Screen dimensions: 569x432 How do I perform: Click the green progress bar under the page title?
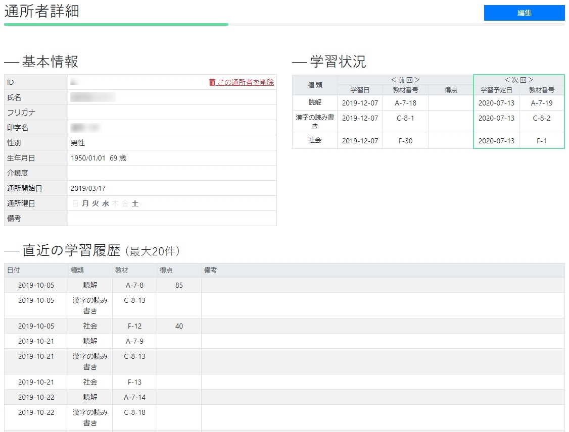point(116,24)
